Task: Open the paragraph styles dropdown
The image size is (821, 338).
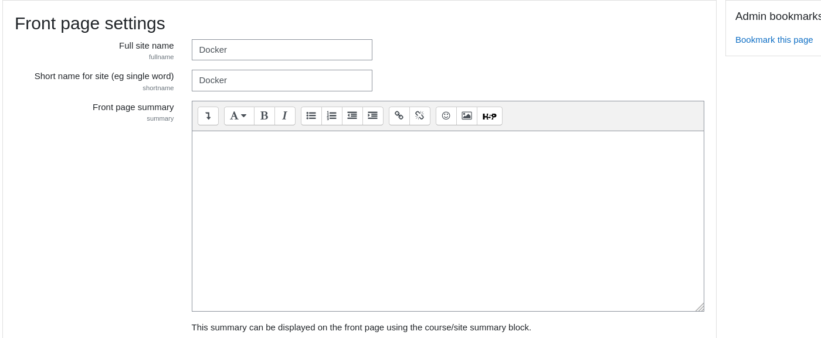Action: tap(239, 116)
